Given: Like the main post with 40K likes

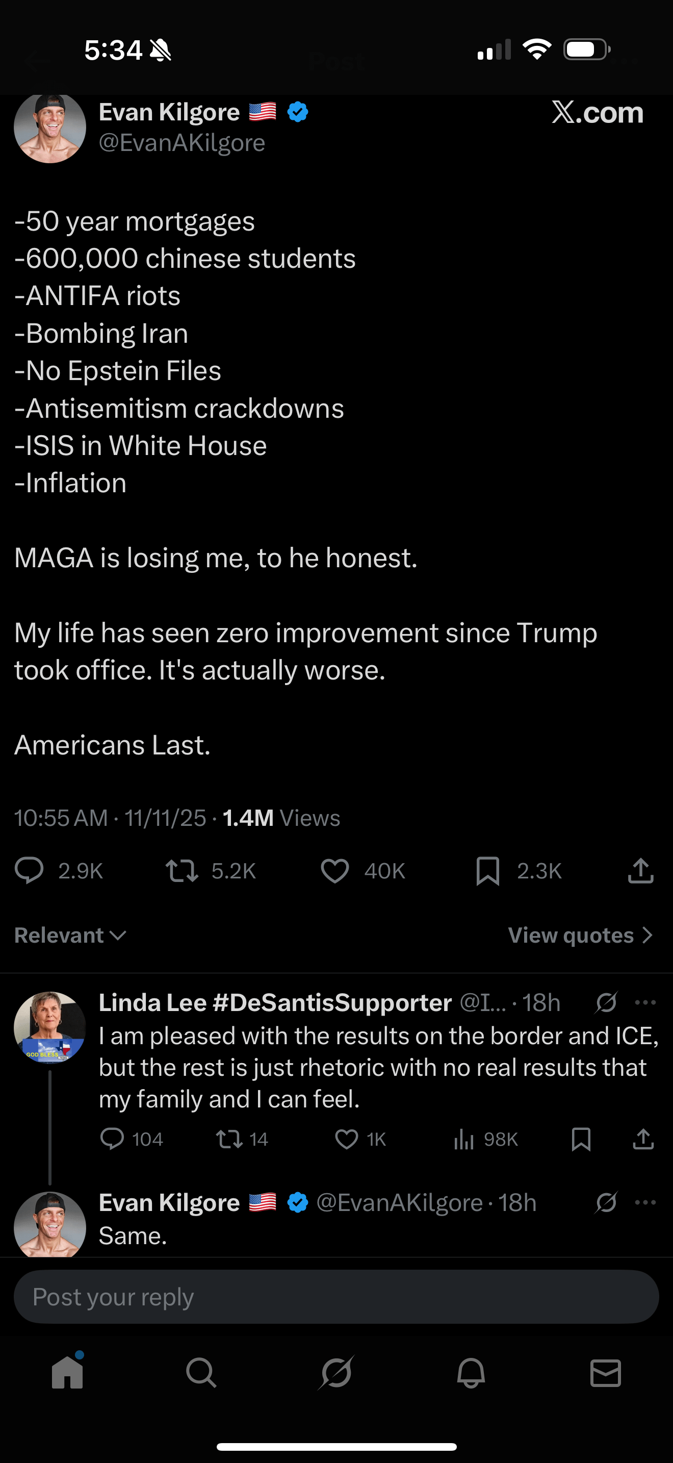Looking at the screenshot, I should coord(335,871).
